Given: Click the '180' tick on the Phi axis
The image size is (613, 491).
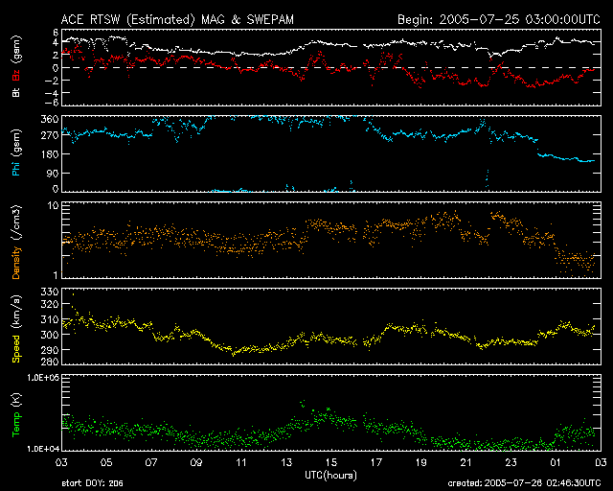Looking at the screenshot, I should (x=50, y=154).
